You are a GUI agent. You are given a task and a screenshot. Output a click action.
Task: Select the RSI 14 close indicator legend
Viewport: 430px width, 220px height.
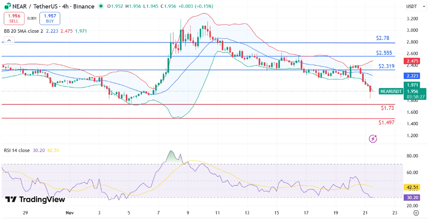tap(17, 150)
